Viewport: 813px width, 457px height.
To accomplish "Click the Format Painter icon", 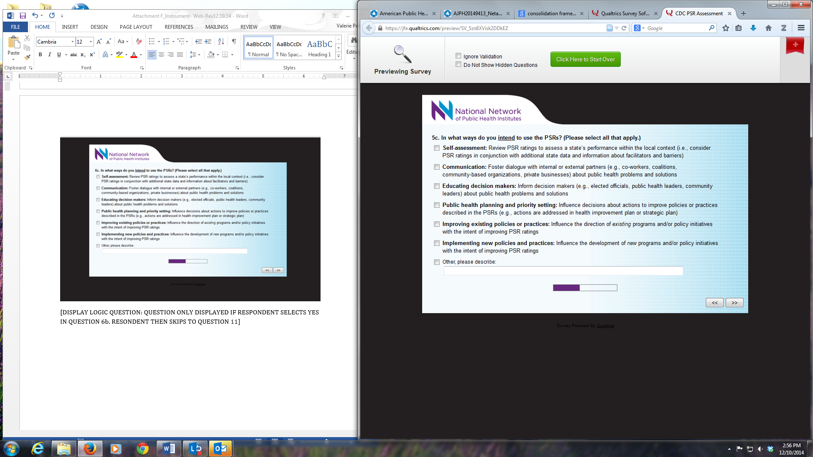I will tap(28, 57).
